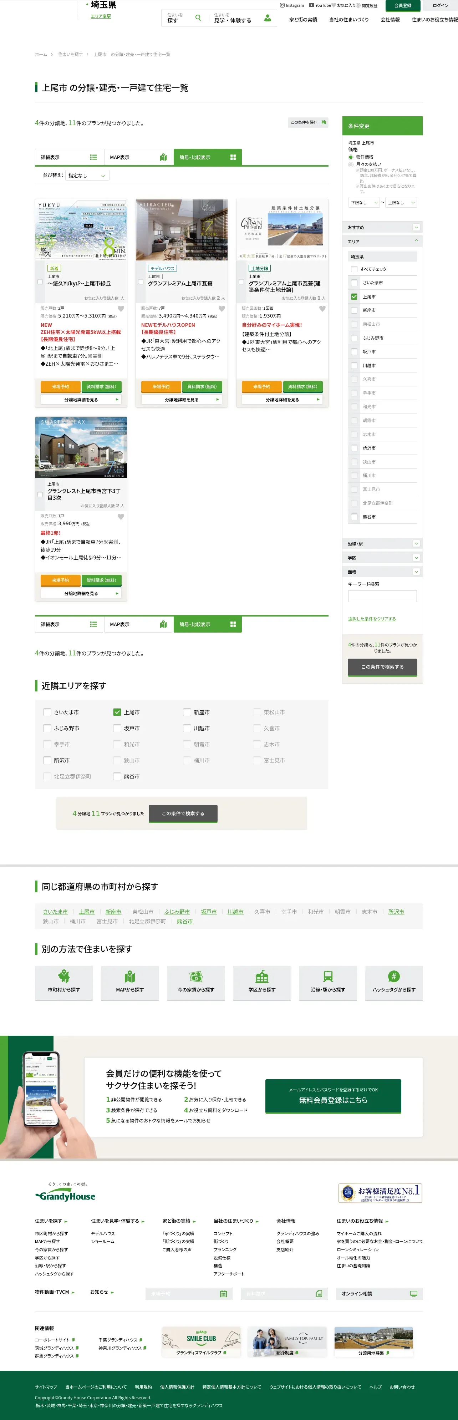Click the monitor icon on オンライン相談
This screenshot has height=1420, width=458.
point(414,1294)
